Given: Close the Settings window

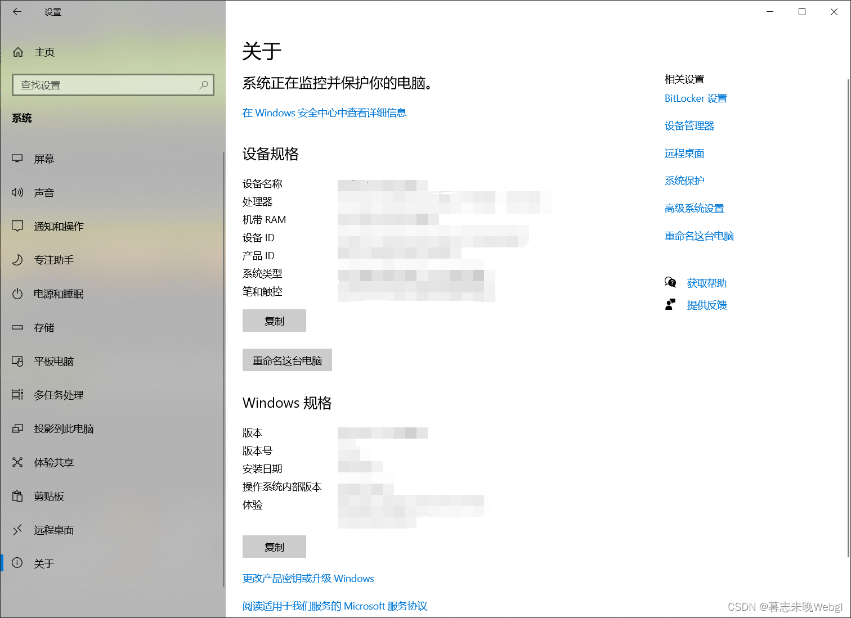Looking at the screenshot, I should [834, 11].
